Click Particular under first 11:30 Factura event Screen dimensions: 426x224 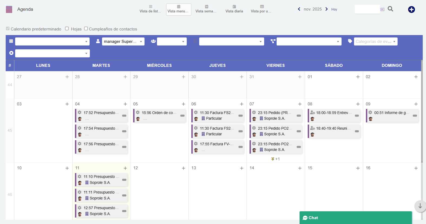[214, 118]
